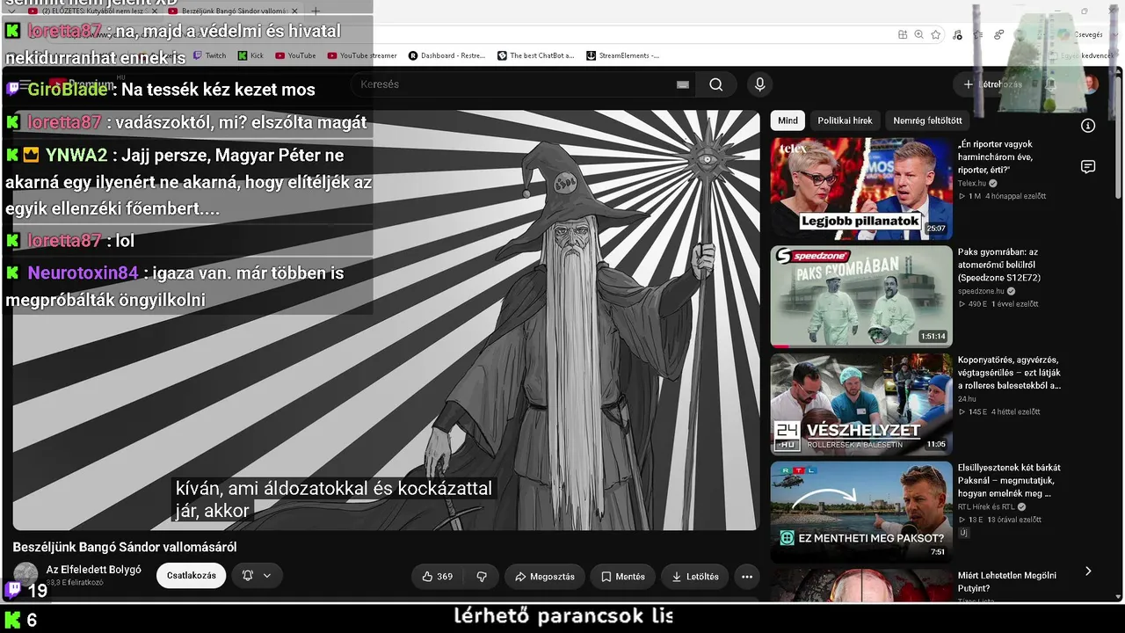The height and width of the screenshot is (633, 1125).
Task: Open the Telex Legjobb pillanatok video thumbnail
Action: pos(861,188)
